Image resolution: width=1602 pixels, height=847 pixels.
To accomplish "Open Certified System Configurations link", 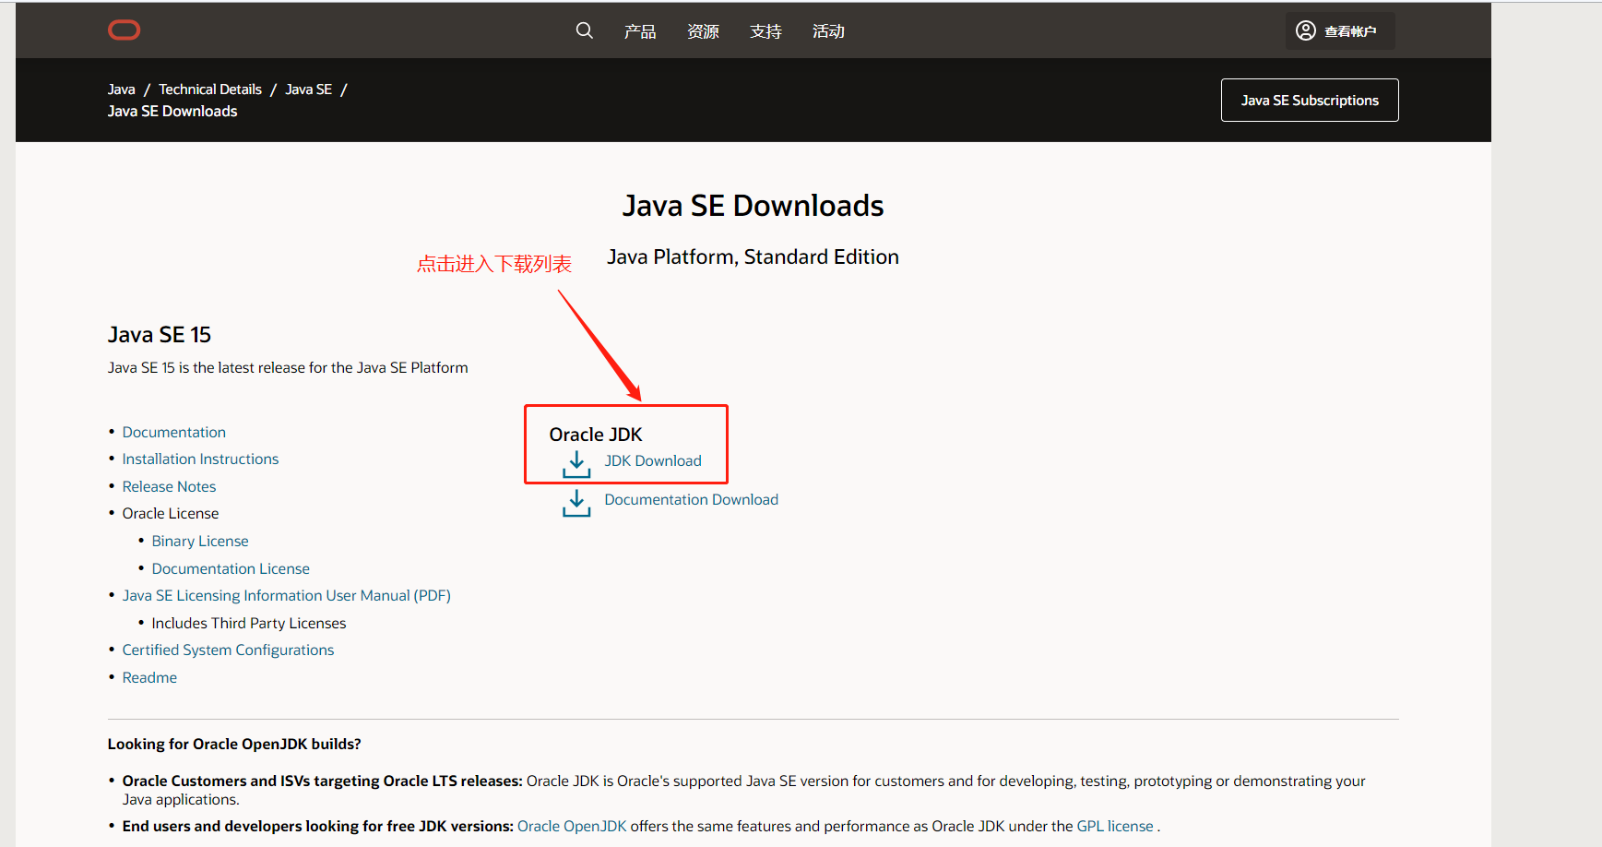I will [228, 650].
